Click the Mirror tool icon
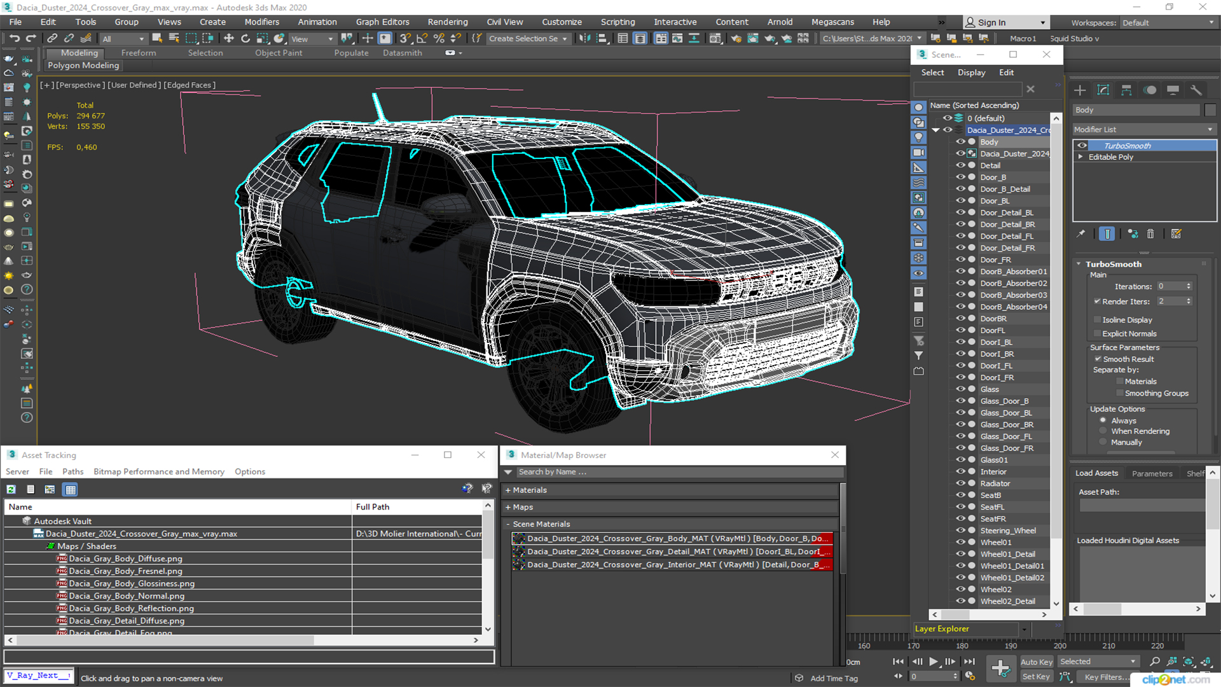 coord(584,38)
